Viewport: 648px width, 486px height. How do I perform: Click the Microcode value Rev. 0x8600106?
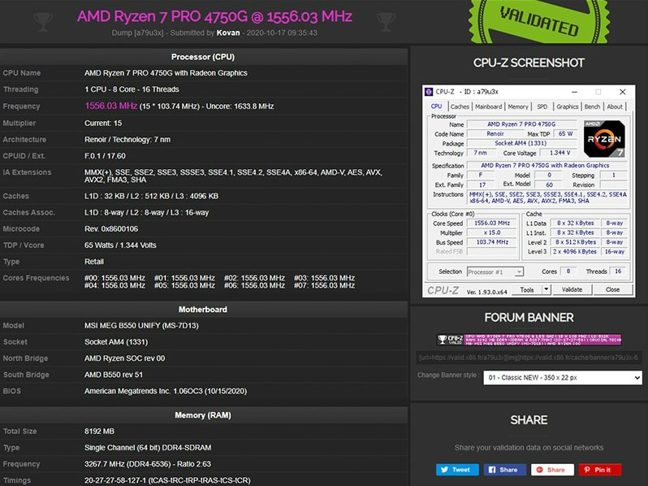(x=111, y=228)
